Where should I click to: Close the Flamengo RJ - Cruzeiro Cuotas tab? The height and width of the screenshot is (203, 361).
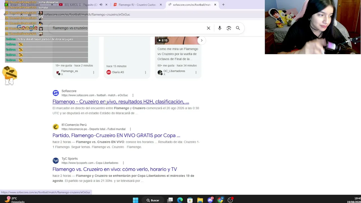[x=161, y=5]
